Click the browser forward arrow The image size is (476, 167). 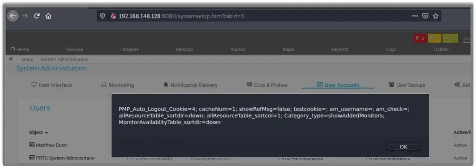(25, 16)
